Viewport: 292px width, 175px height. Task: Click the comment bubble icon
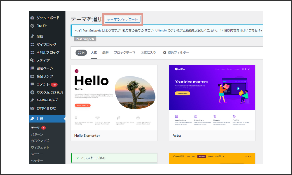point(32,84)
